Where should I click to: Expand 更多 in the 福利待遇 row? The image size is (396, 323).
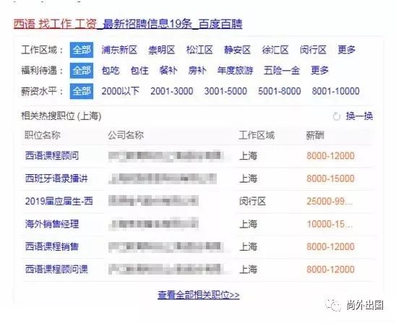(319, 71)
